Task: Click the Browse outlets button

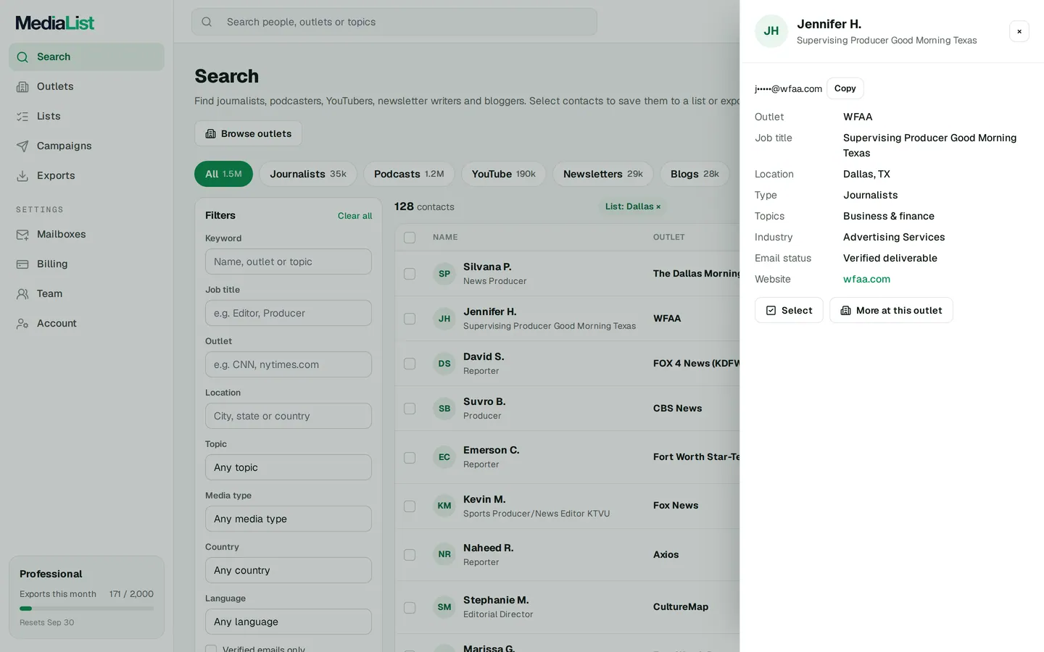Action: click(x=248, y=133)
